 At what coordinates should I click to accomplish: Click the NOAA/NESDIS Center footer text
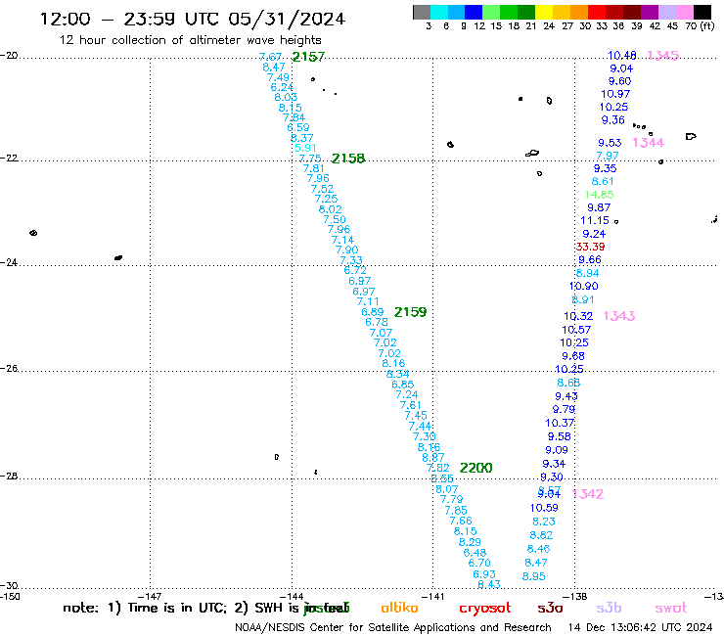click(393, 627)
